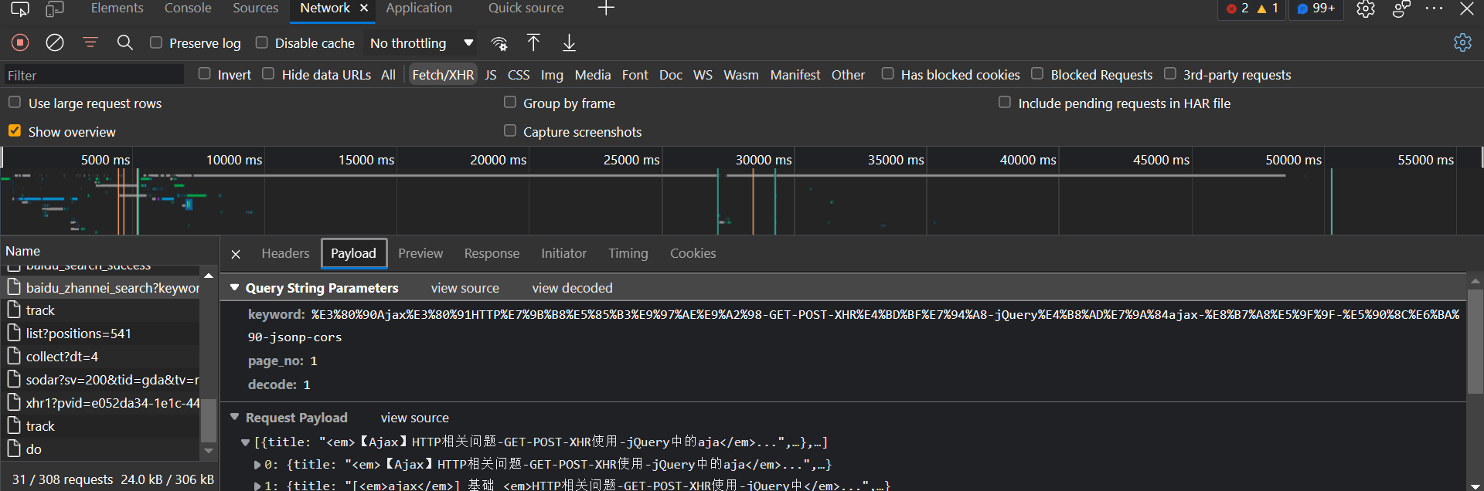The width and height of the screenshot is (1484, 491).
Task: Open network conditions wifi icon
Action: tap(499, 43)
